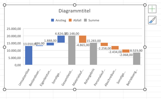The image size is (161, 99).
Task: Select the Diagrammtitel chart title
Action: tap(74, 11)
